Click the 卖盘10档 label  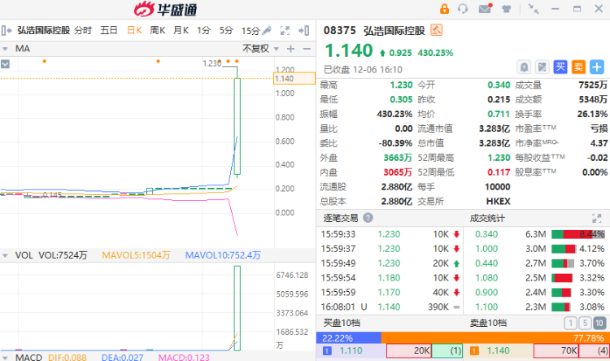pos(488,323)
